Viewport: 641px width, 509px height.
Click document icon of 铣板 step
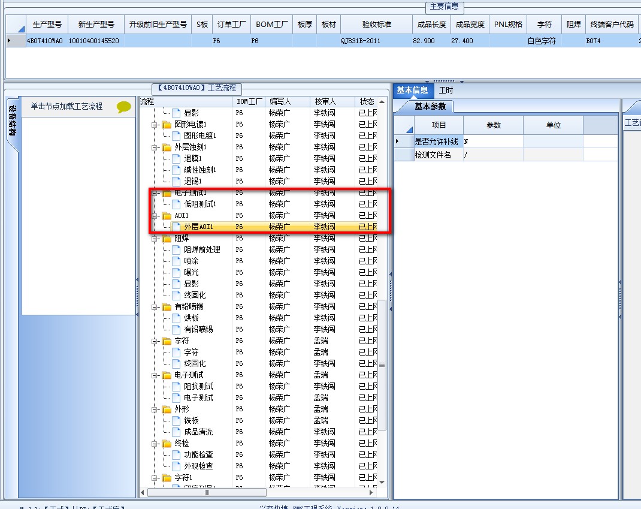click(176, 421)
